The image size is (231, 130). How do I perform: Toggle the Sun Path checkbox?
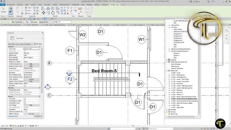[25, 86]
